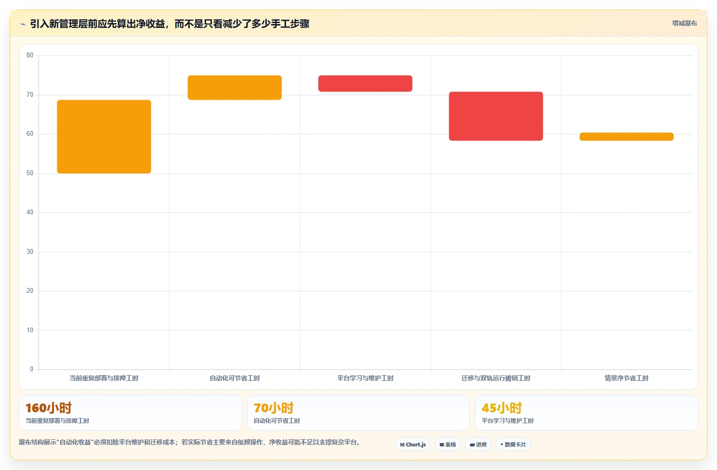Click the 情景净节省工时 axis label
The height and width of the screenshot is (470, 717).
click(626, 378)
